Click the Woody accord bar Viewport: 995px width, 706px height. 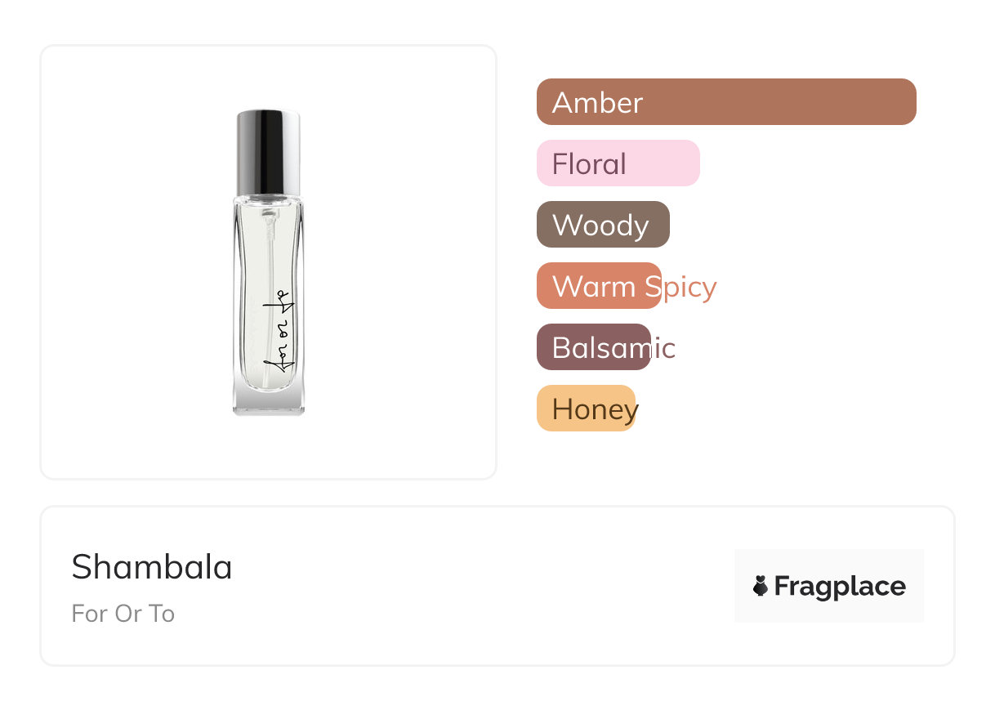603,225
